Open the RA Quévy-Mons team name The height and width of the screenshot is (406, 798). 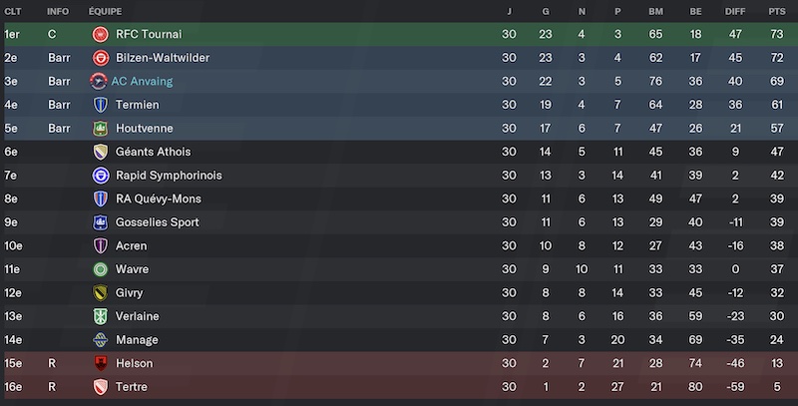point(159,199)
